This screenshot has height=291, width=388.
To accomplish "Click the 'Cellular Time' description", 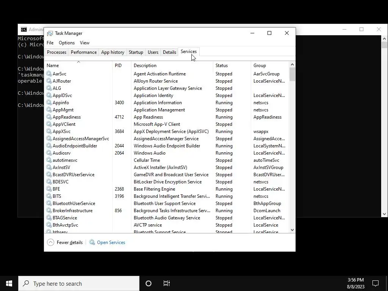I will (x=147, y=160).
